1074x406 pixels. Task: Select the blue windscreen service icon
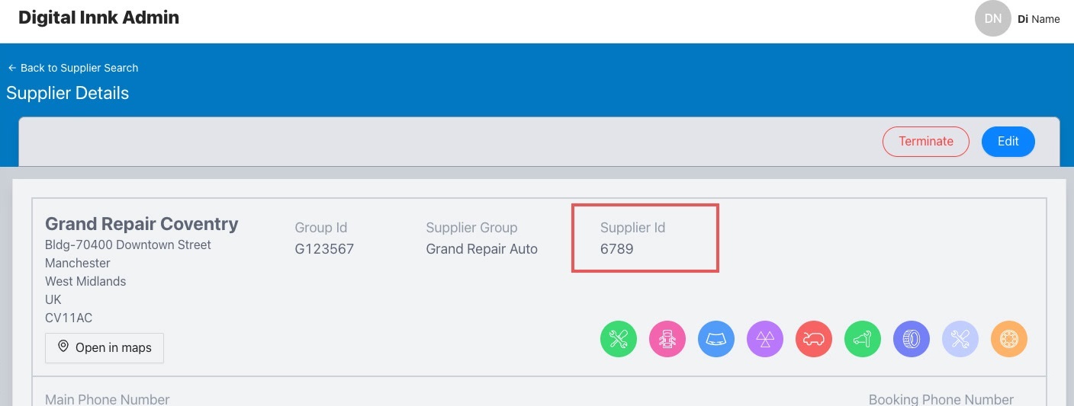coord(716,339)
